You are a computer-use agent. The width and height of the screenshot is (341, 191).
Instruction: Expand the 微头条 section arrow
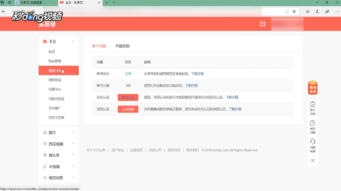(73, 155)
